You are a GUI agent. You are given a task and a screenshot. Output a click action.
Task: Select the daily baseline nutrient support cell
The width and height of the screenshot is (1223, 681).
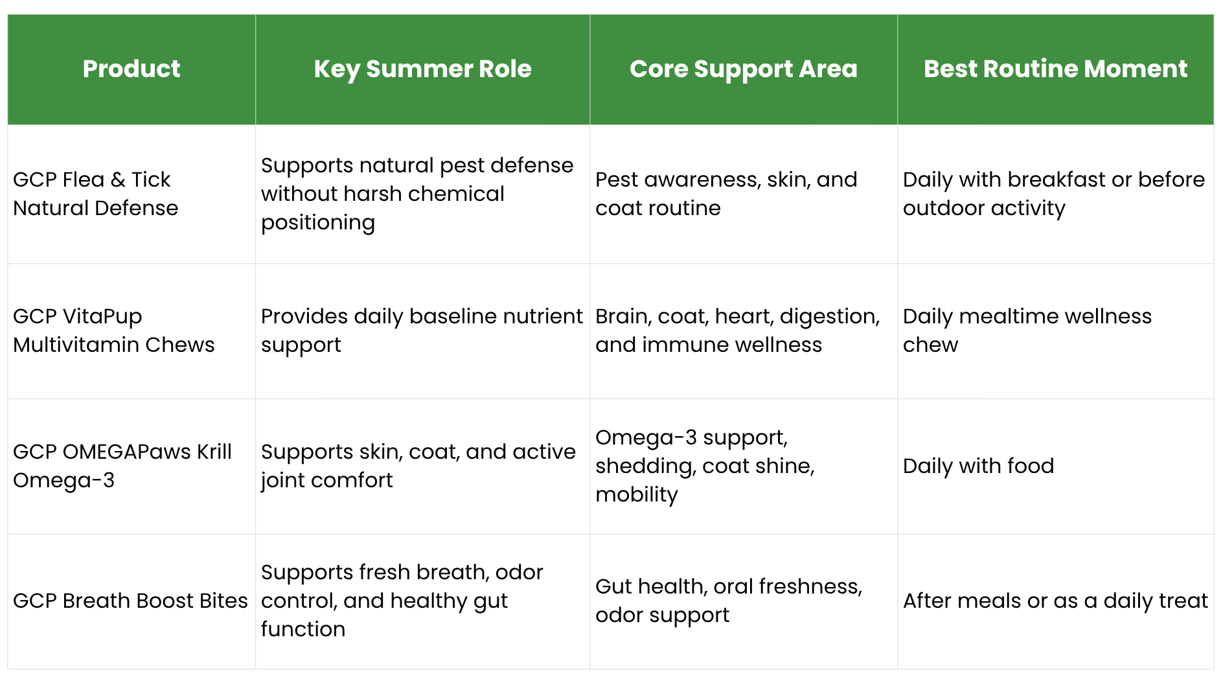(422, 330)
